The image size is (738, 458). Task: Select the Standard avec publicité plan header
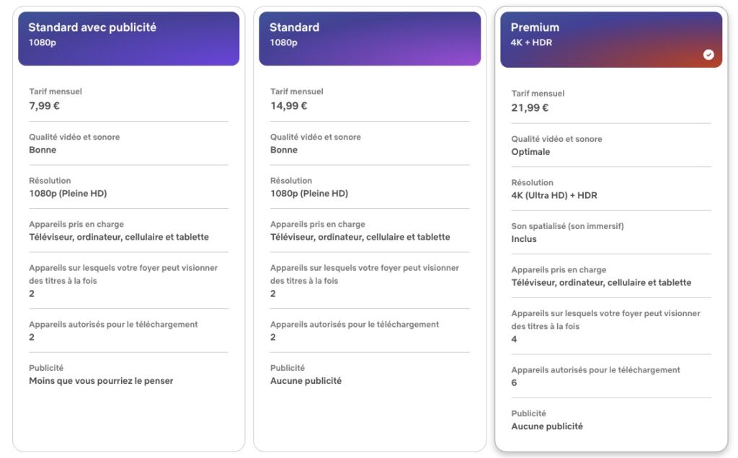pyautogui.click(x=128, y=38)
